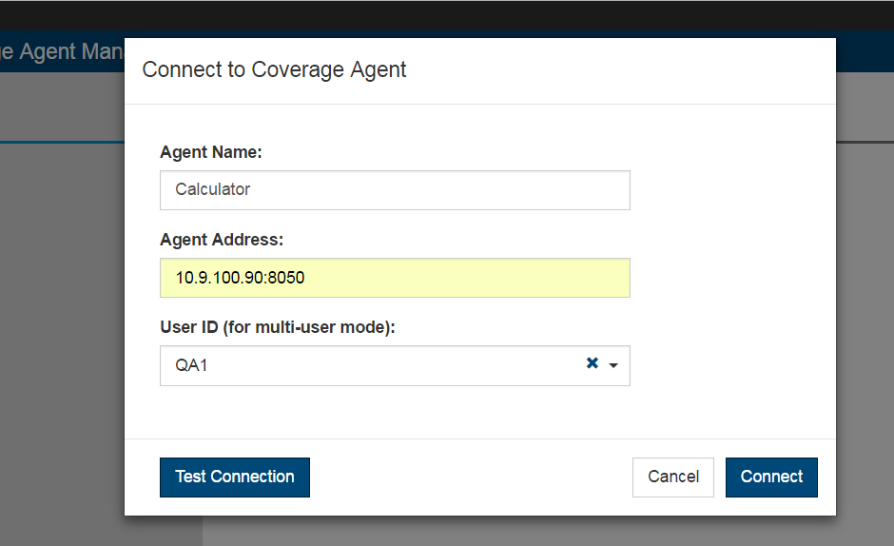The width and height of the screenshot is (894, 546).
Task: Click the Agent Manager header text behind dialog
Action: click(x=62, y=51)
